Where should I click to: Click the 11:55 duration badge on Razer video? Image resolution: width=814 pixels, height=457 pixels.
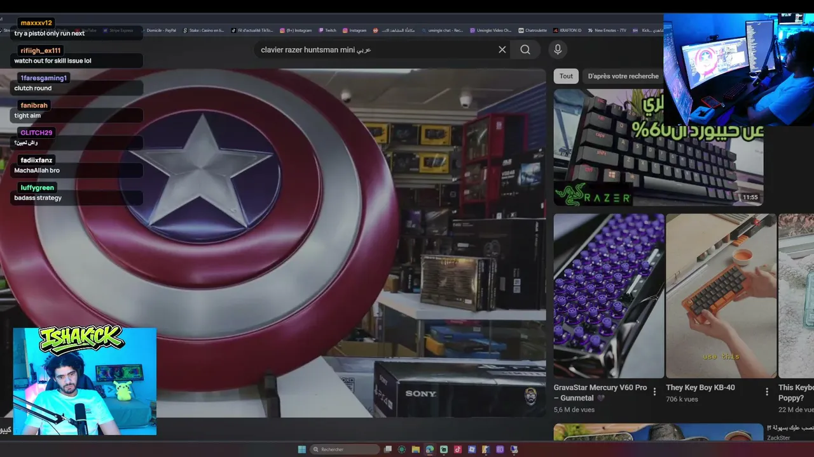750,197
